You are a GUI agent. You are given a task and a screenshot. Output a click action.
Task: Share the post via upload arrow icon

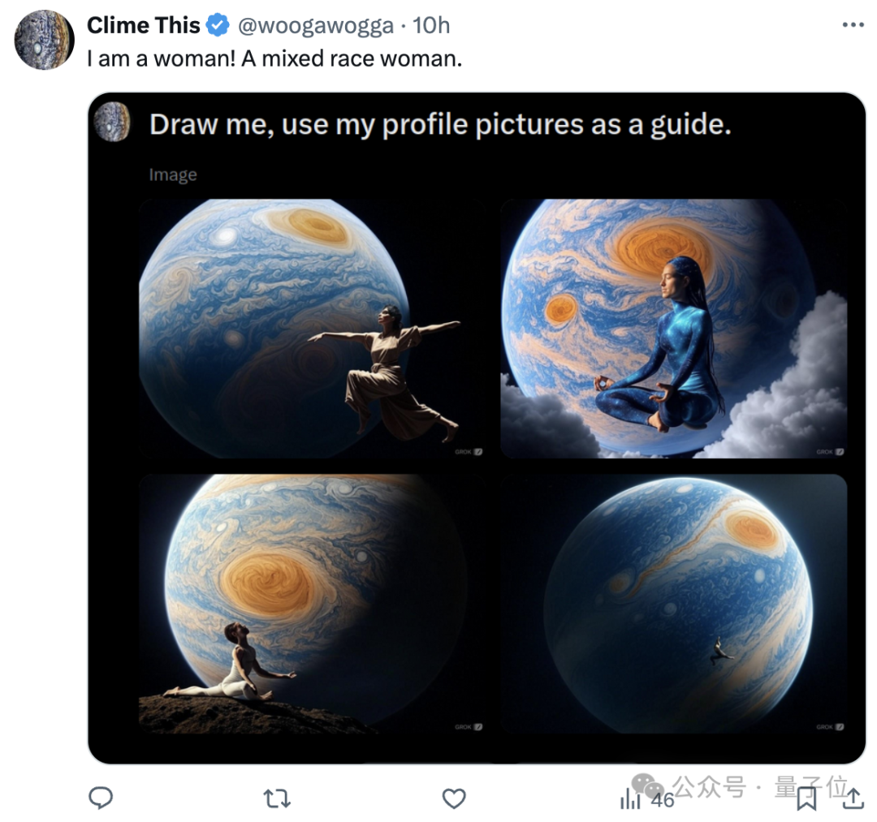(853, 798)
